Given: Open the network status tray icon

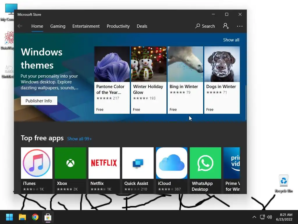Looking at the screenshot, I should click(262, 217).
